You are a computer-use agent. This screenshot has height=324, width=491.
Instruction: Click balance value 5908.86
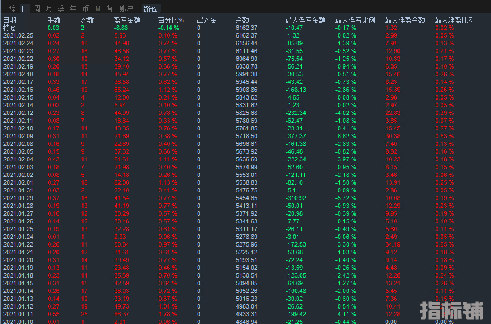tap(246, 90)
